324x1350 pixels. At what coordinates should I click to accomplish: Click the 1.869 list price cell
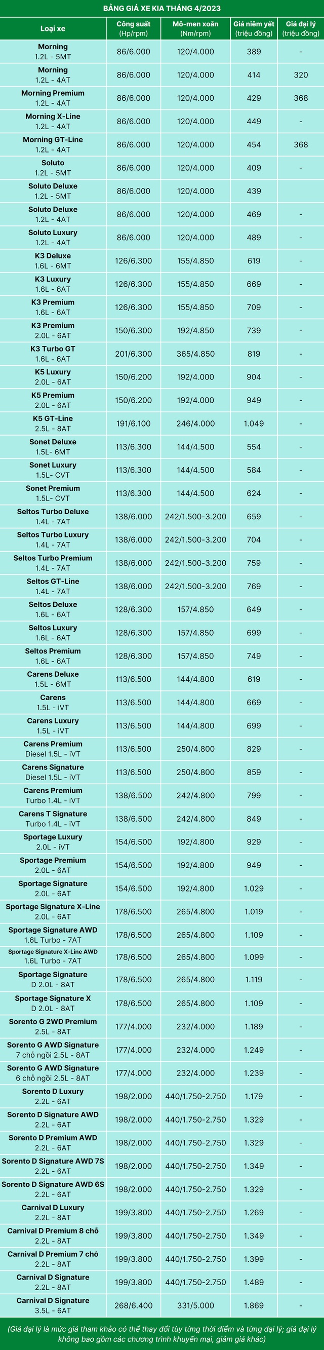click(x=254, y=1305)
